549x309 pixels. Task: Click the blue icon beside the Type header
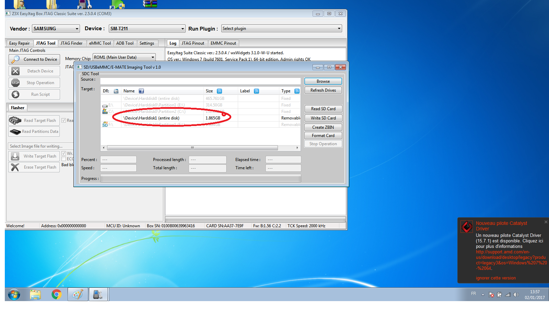pyautogui.click(x=297, y=91)
